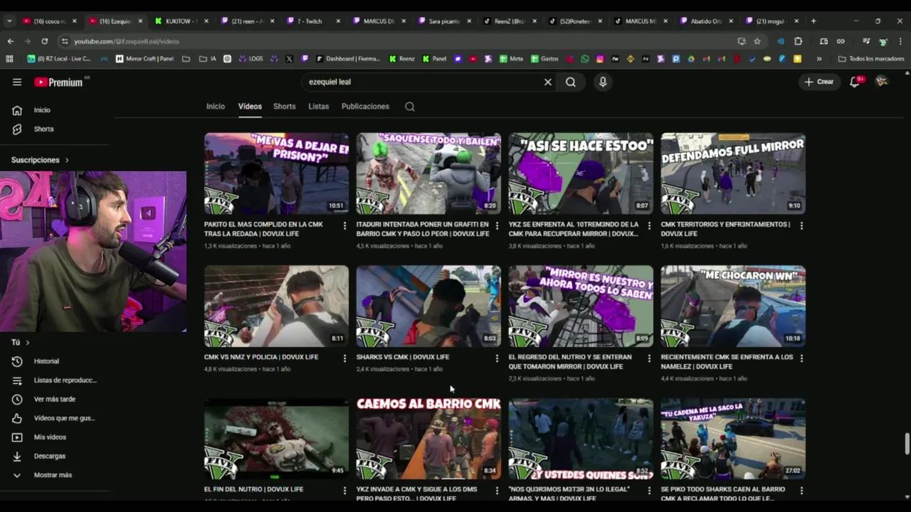911x512 pixels.
Task: Open ME VAS A DEJAR EN PRISION thumbnail
Action: coord(276,174)
